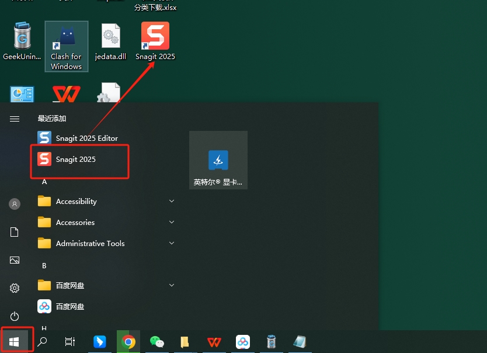This screenshot has width=487, height=353.
Task: Open Task View on the taskbar
Action: click(x=70, y=342)
